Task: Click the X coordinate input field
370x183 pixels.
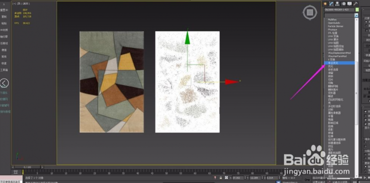Action: tap(237, 178)
